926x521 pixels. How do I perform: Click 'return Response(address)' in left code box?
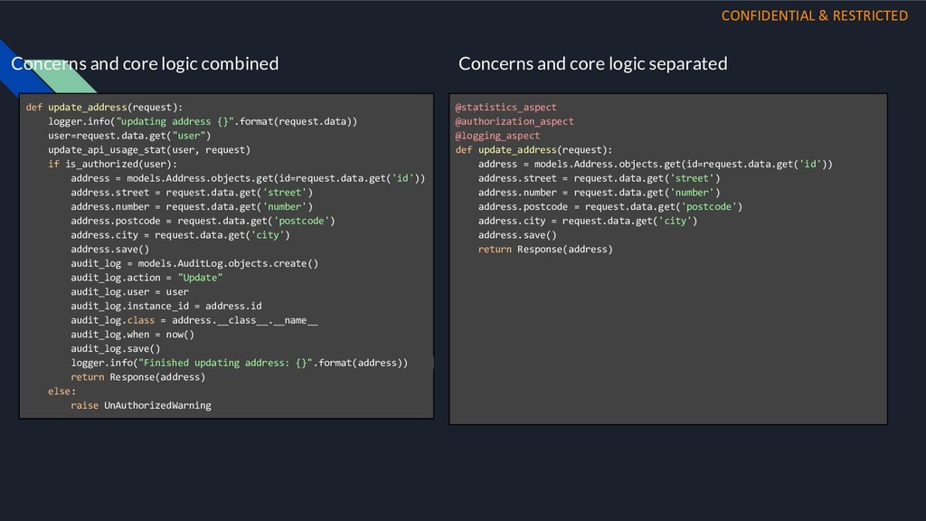[x=137, y=377]
